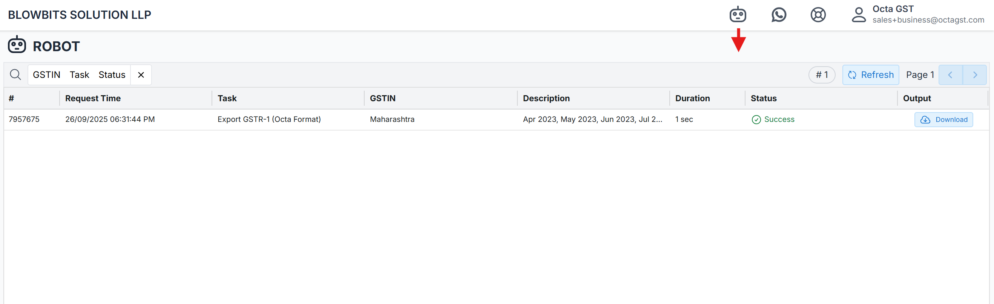Clear filters with the X icon
Image resolution: width=994 pixels, height=304 pixels.
[141, 74]
